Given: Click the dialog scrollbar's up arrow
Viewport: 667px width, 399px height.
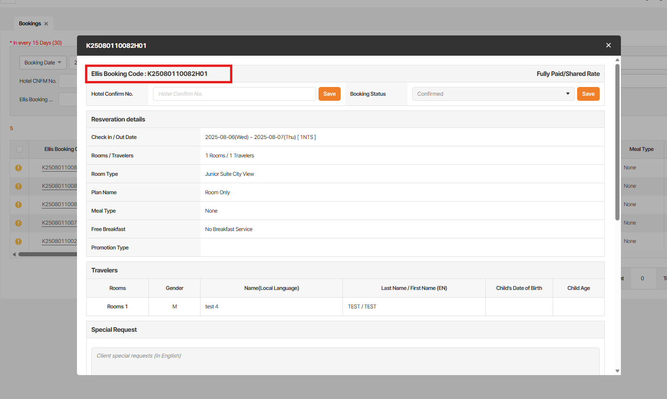Looking at the screenshot, I should coord(617,60).
